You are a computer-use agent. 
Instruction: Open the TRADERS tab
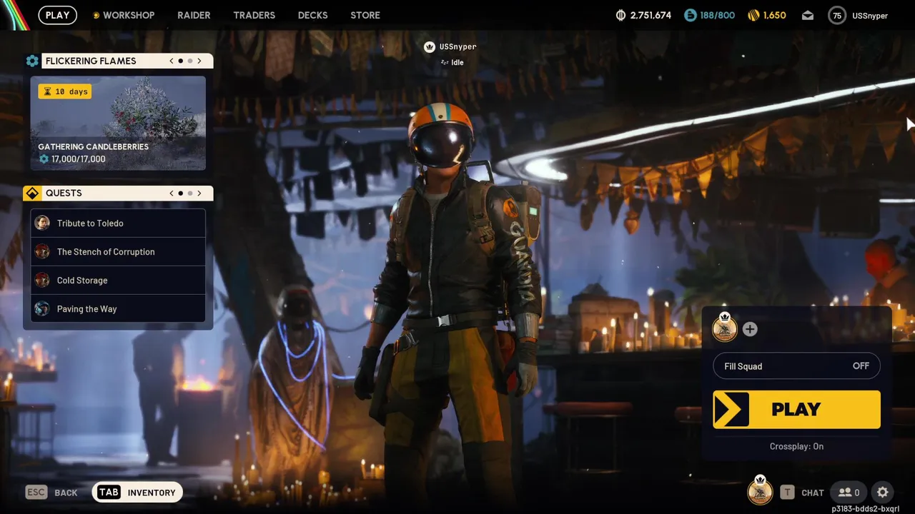[x=254, y=15]
